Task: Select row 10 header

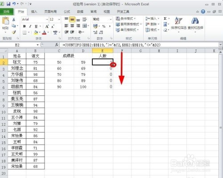Action: (4, 112)
